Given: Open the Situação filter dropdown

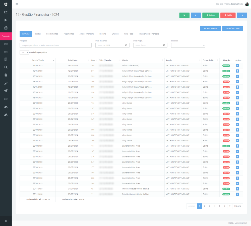Looking at the screenshot, I should point(188,45).
